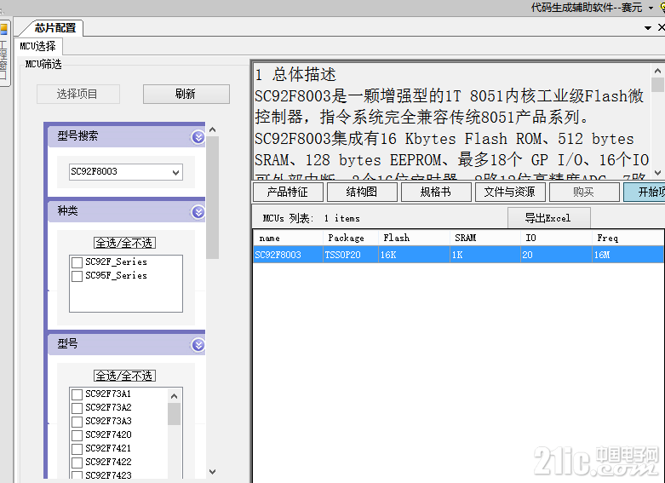Viewport: 665px width, 483px height.
Task: Check the SC95F_Series checkbox
Action: point(77,276)
